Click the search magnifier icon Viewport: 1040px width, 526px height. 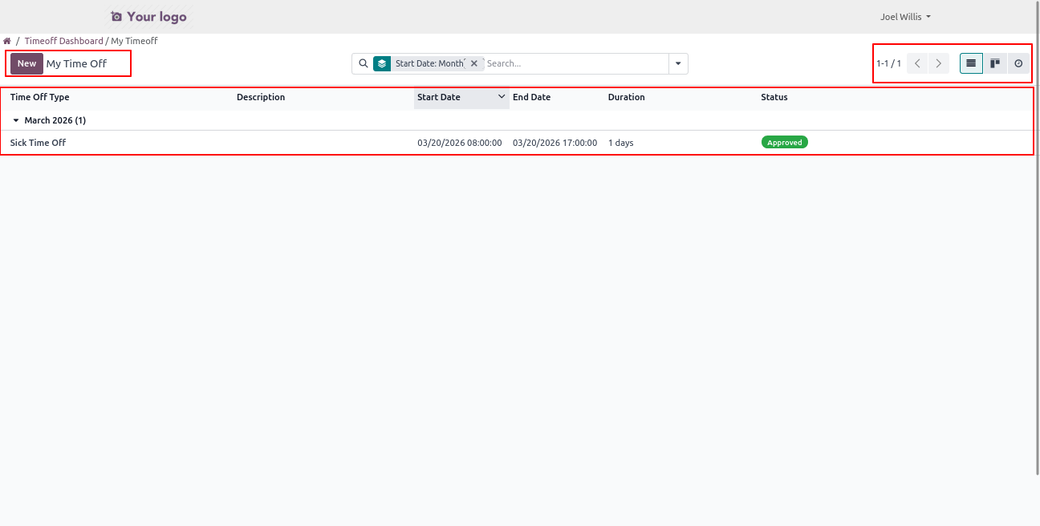(x=364, y=63)
